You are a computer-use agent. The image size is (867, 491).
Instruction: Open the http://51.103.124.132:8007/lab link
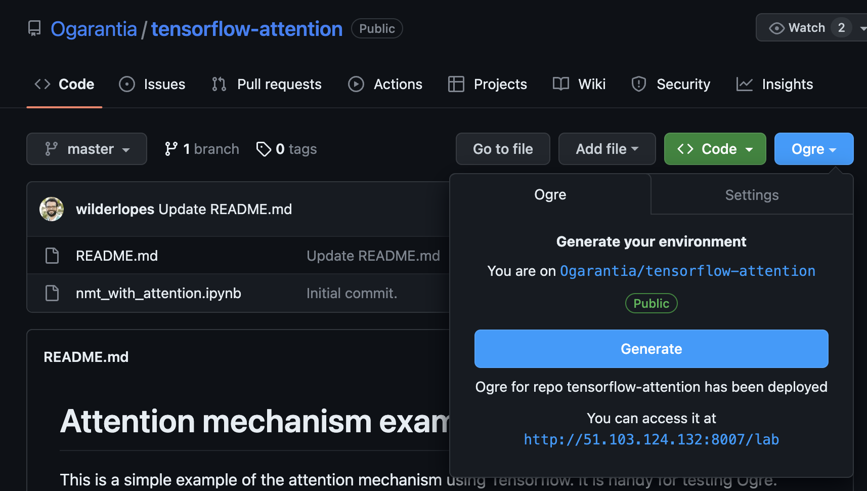651,439
